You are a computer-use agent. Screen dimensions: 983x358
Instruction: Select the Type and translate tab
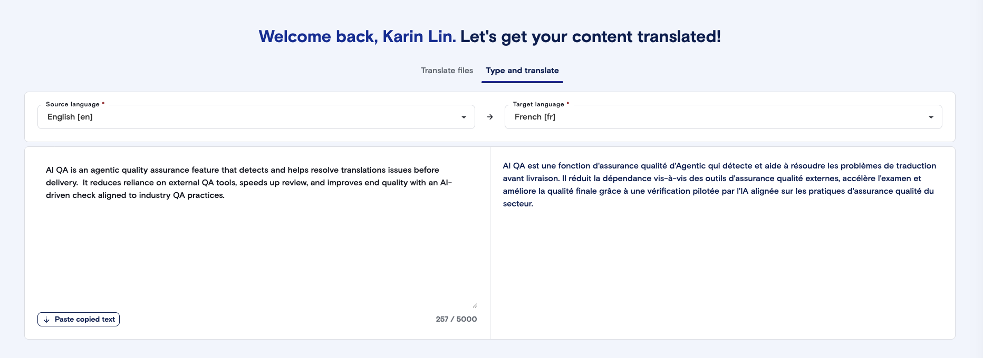pos(522,71)
